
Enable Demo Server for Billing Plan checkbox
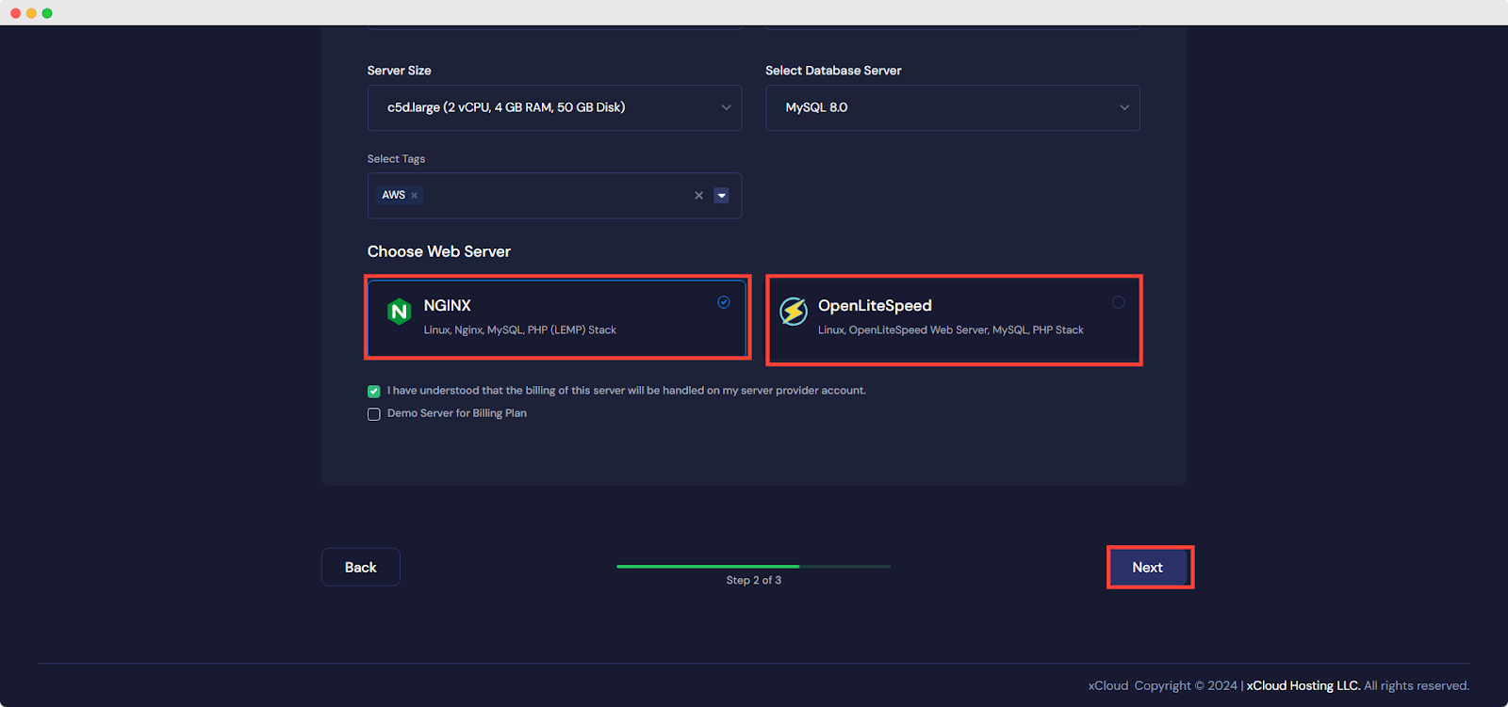coord(374,414)
